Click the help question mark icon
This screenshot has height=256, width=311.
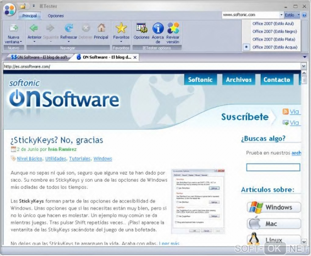coord(304,15)
